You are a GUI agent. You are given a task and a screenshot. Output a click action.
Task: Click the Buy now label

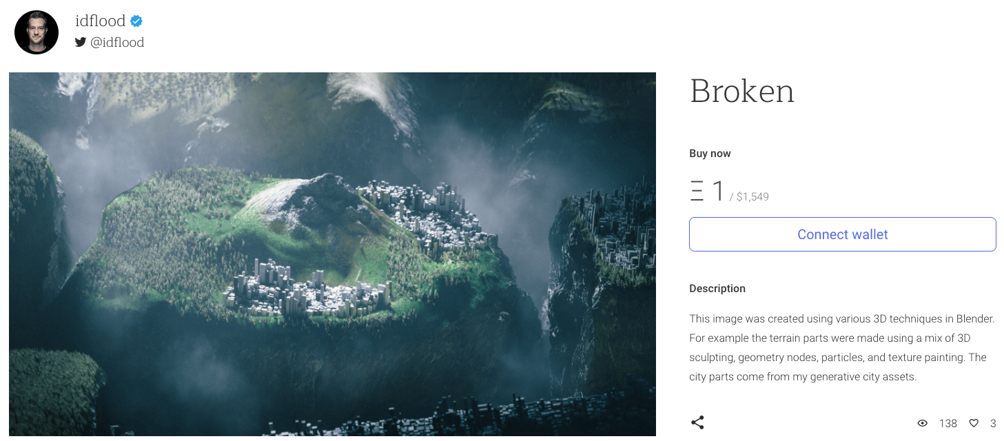(x=710, y=154)
